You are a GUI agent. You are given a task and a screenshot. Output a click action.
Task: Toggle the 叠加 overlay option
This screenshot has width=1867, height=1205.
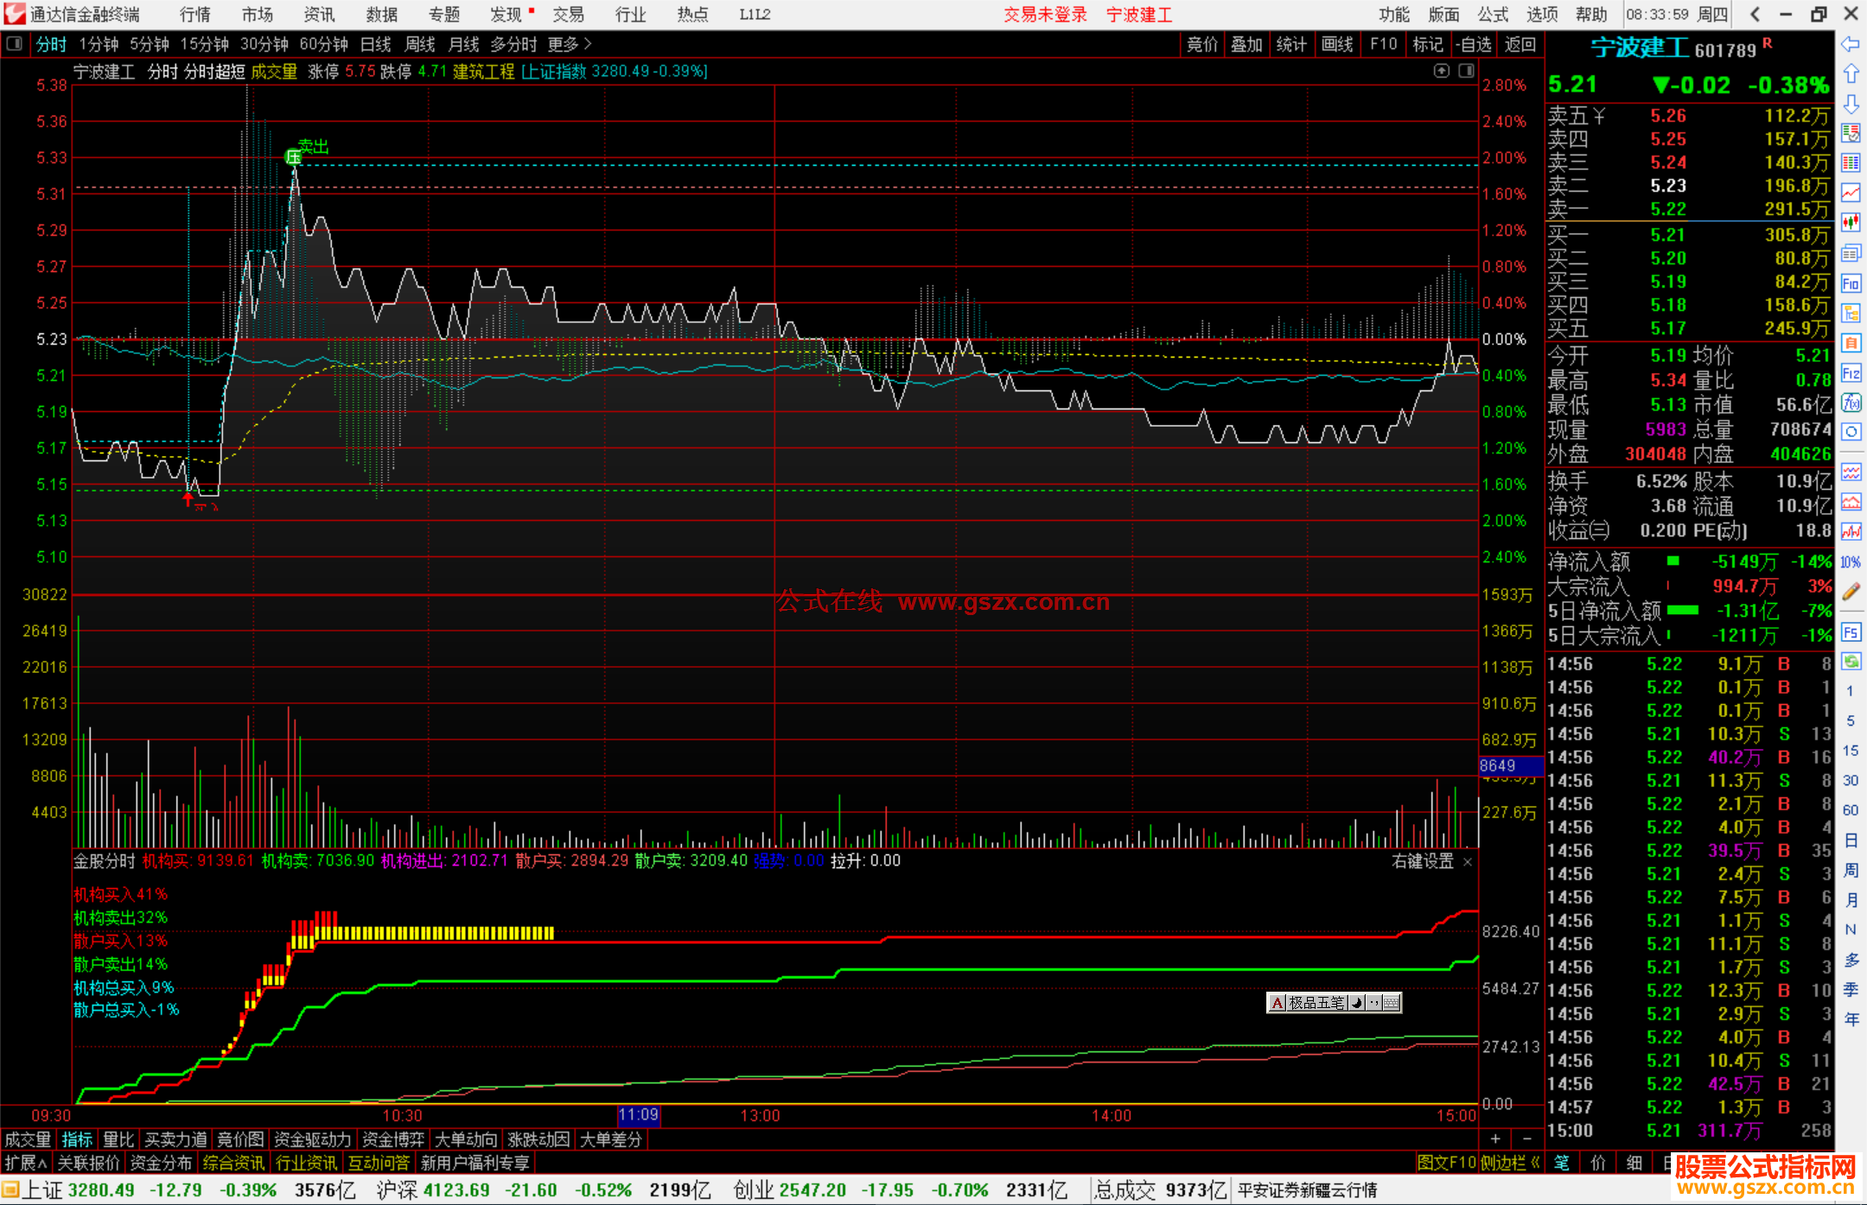point(1247,44)
